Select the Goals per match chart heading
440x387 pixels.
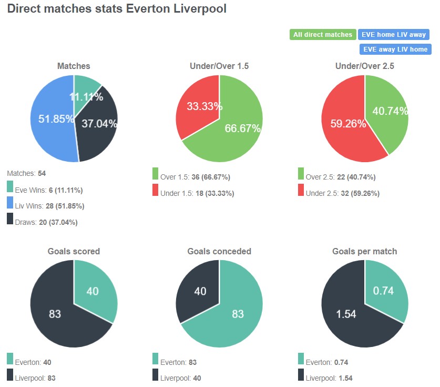tap(364, 252)
